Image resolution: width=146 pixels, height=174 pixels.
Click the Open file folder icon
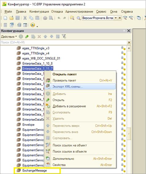click(11, 18)
